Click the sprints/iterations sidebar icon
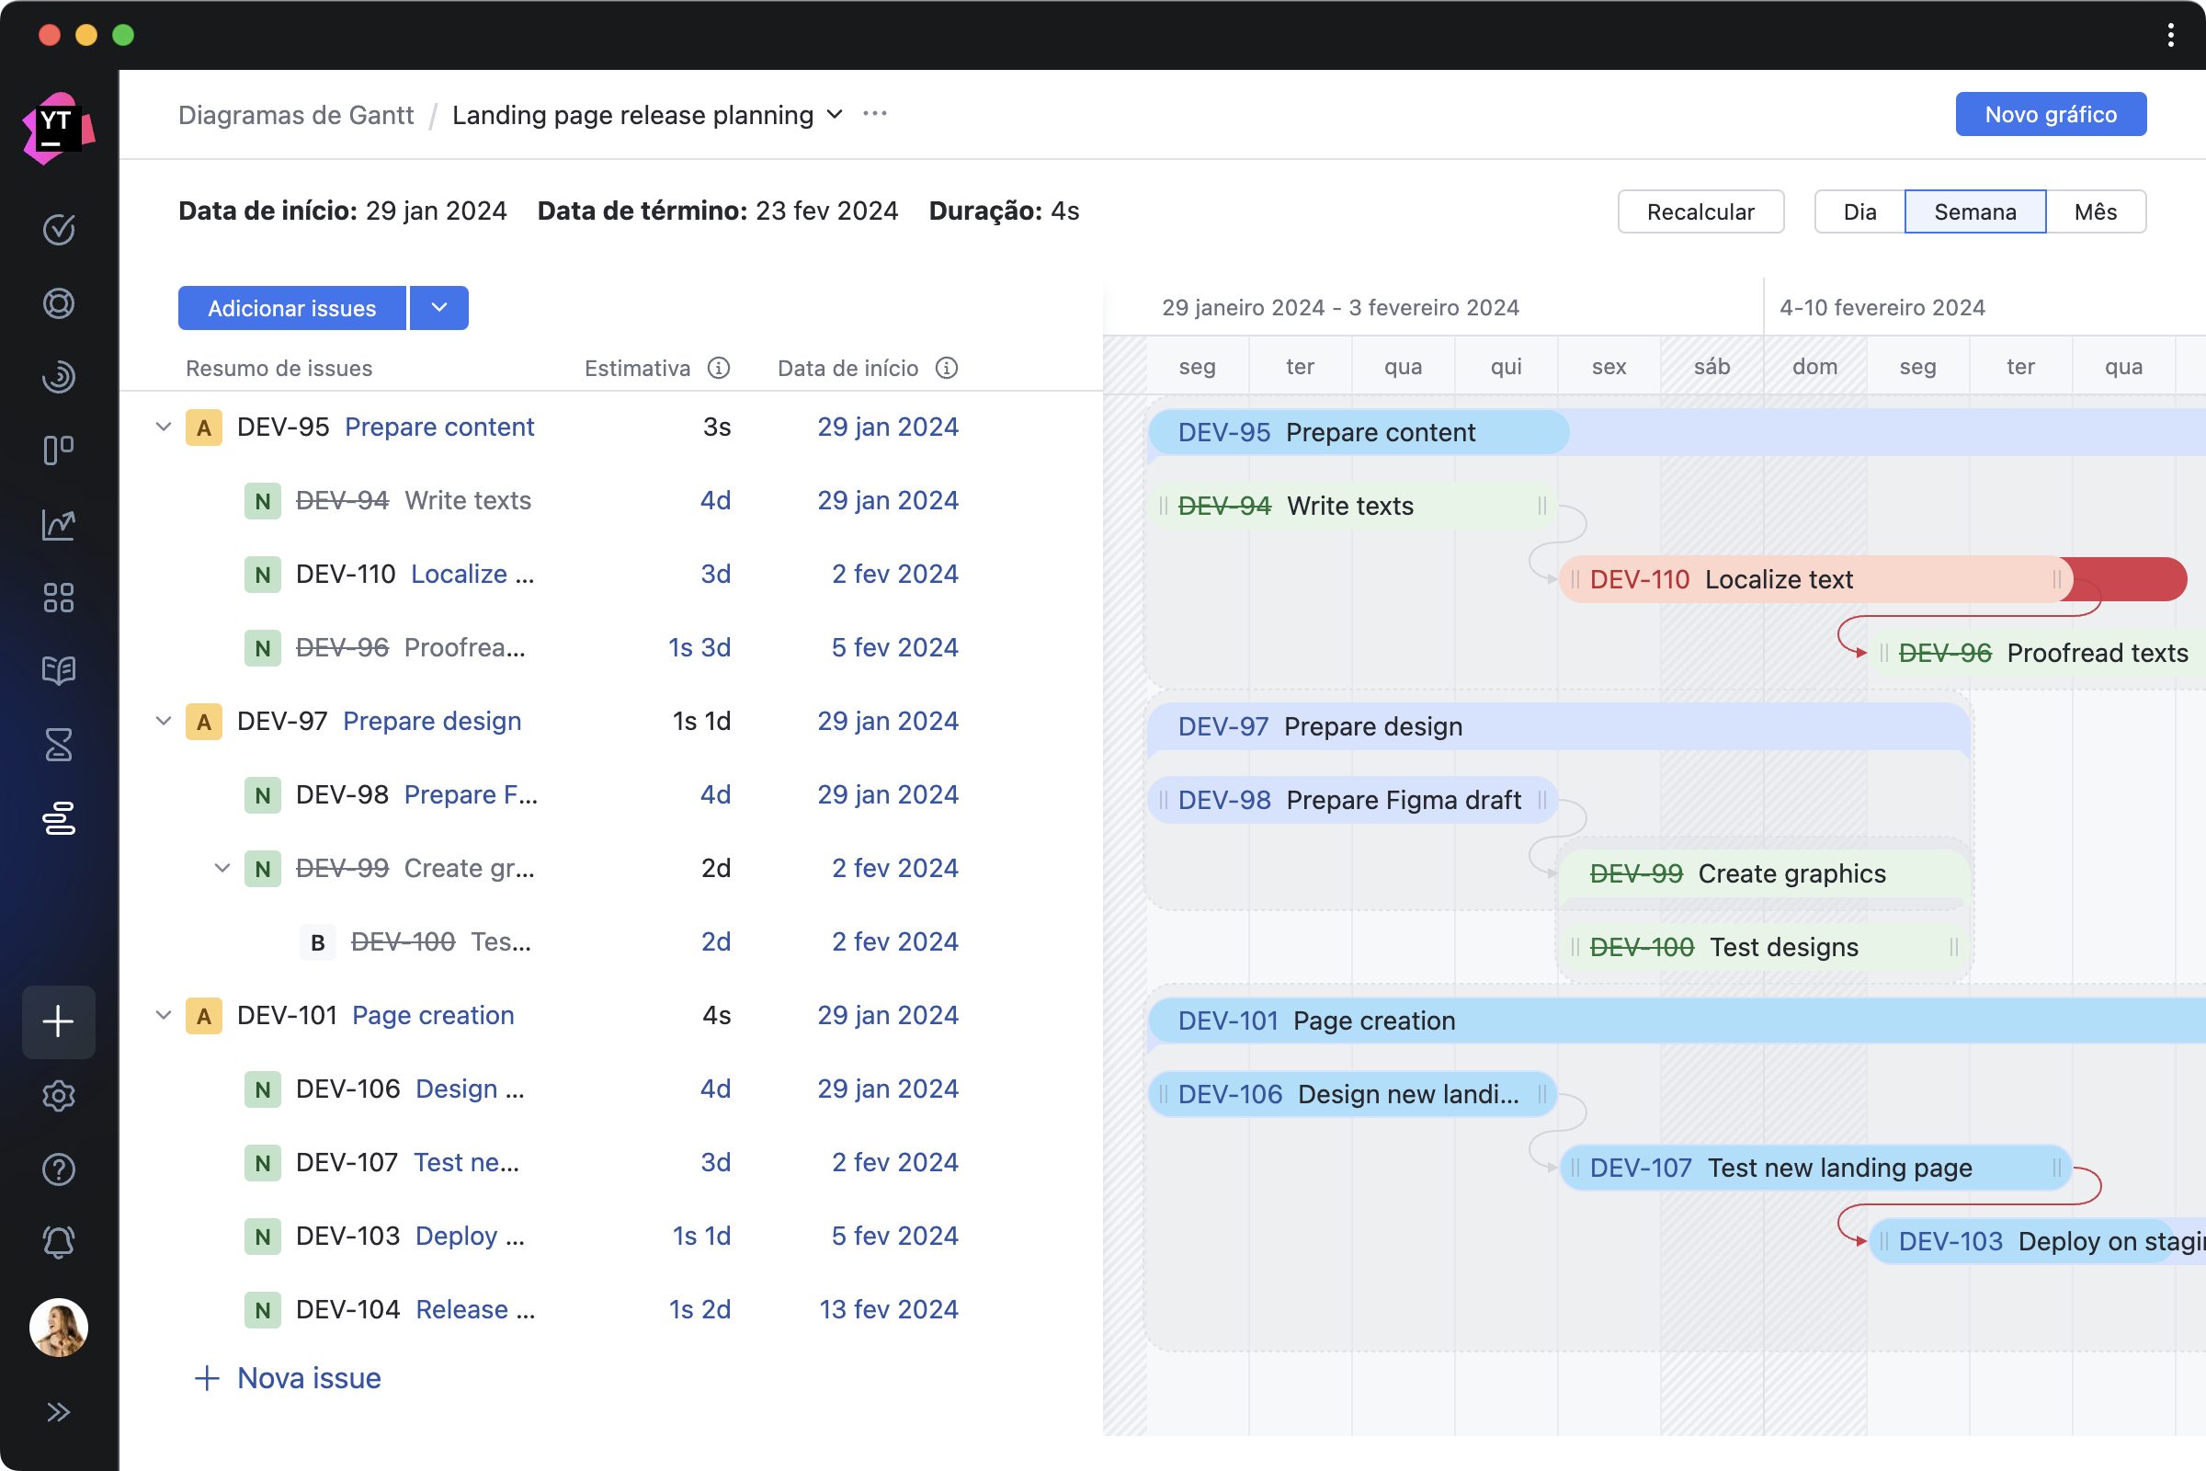This screenshot has height=1471, width=2206. [x=57, y=746]
